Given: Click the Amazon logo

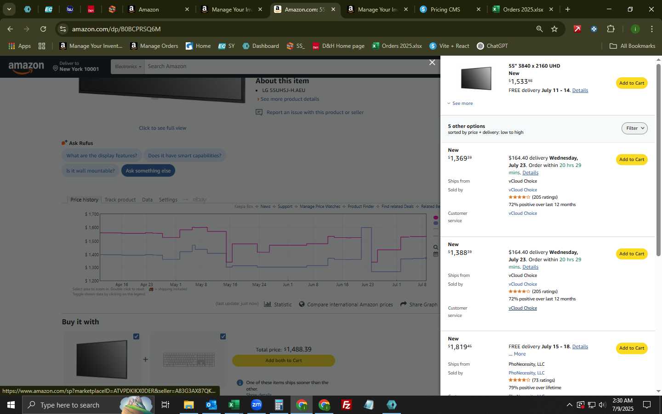Looking at the screenshot, I should click(x=26, y=67).
